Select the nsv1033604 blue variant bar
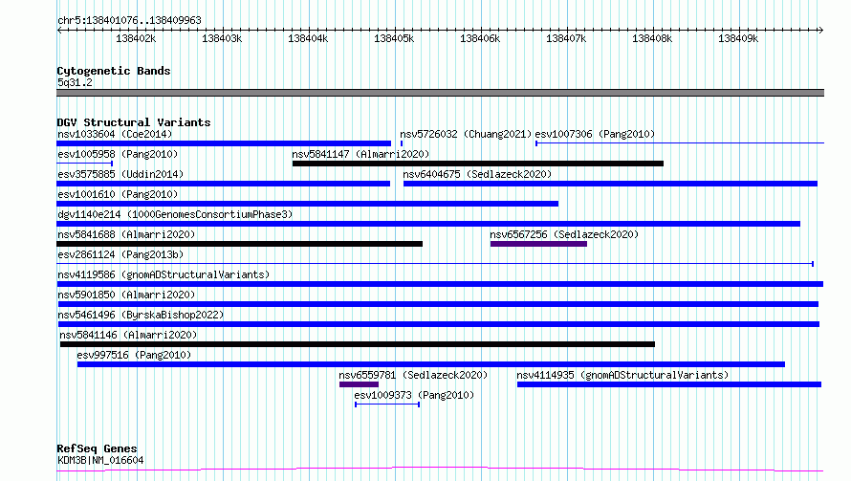851x481 pixels. [224, 143]
